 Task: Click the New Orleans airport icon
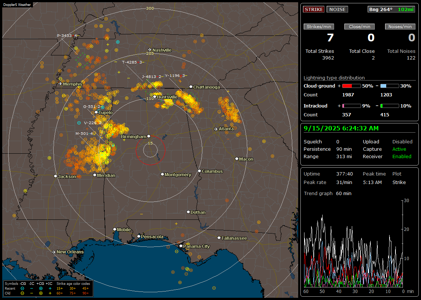tap(54, 252)
